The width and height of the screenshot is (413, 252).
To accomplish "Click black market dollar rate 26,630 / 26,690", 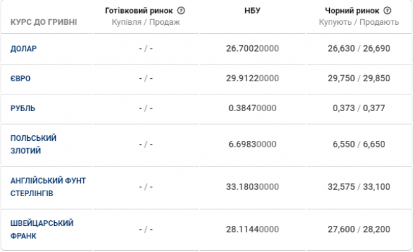I will 359,48.
